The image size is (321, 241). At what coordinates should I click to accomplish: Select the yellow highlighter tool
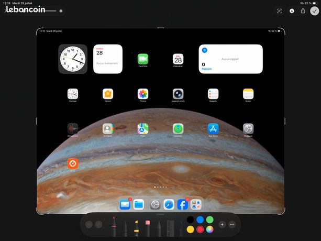pyautogui.click(x=136, y=228)
